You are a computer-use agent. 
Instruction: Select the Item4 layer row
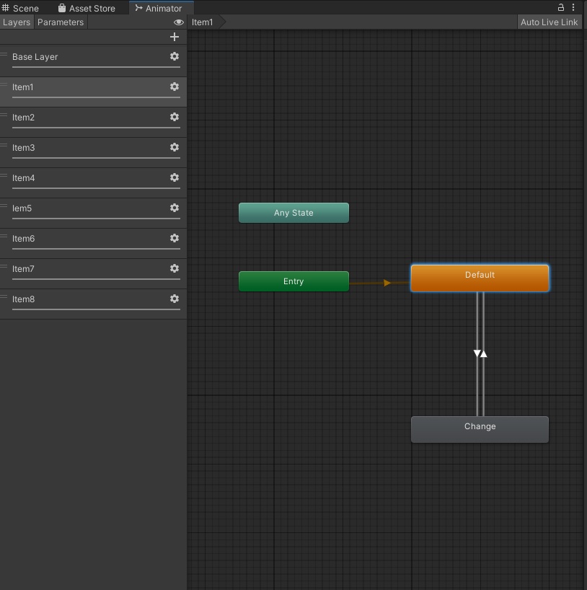pyautogui.click(x=93, y=182)
